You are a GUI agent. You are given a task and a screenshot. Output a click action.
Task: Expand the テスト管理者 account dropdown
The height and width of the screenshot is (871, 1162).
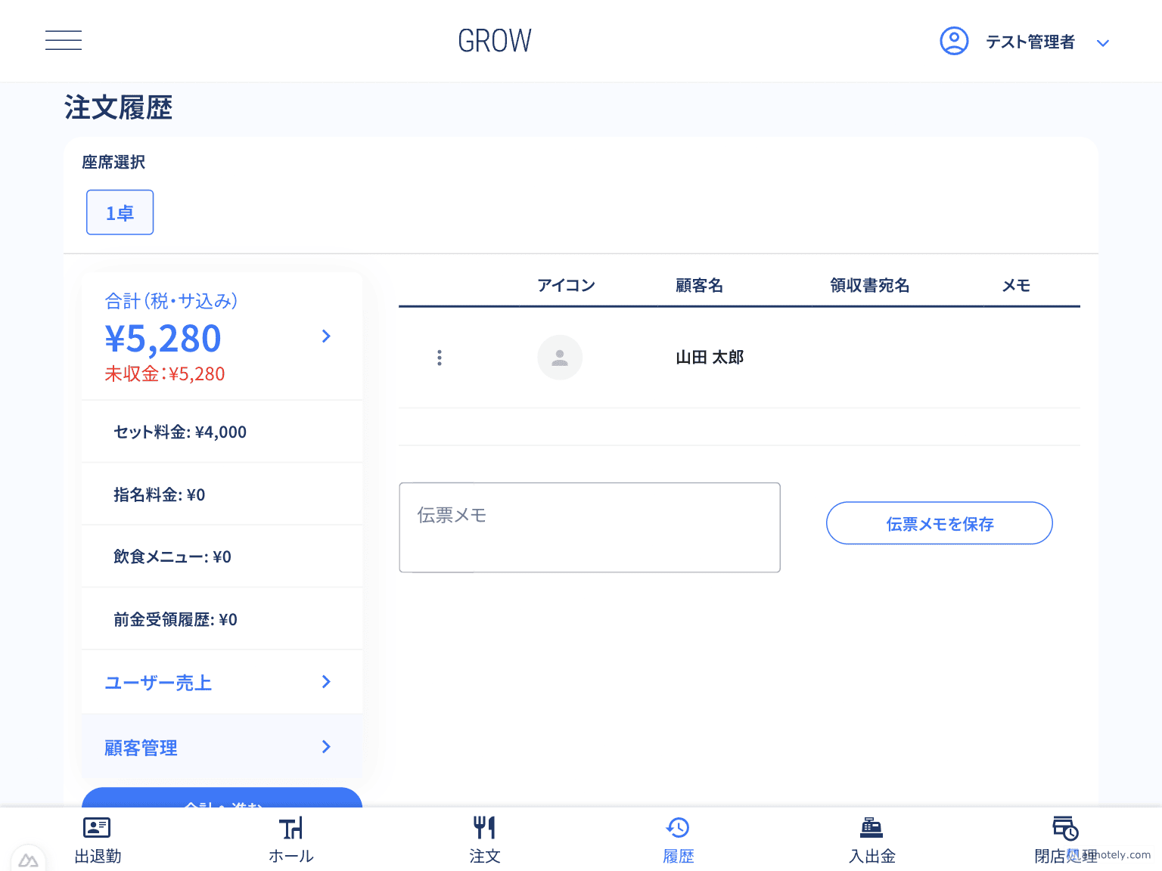pyautogui.click(x=1103, y=42)
